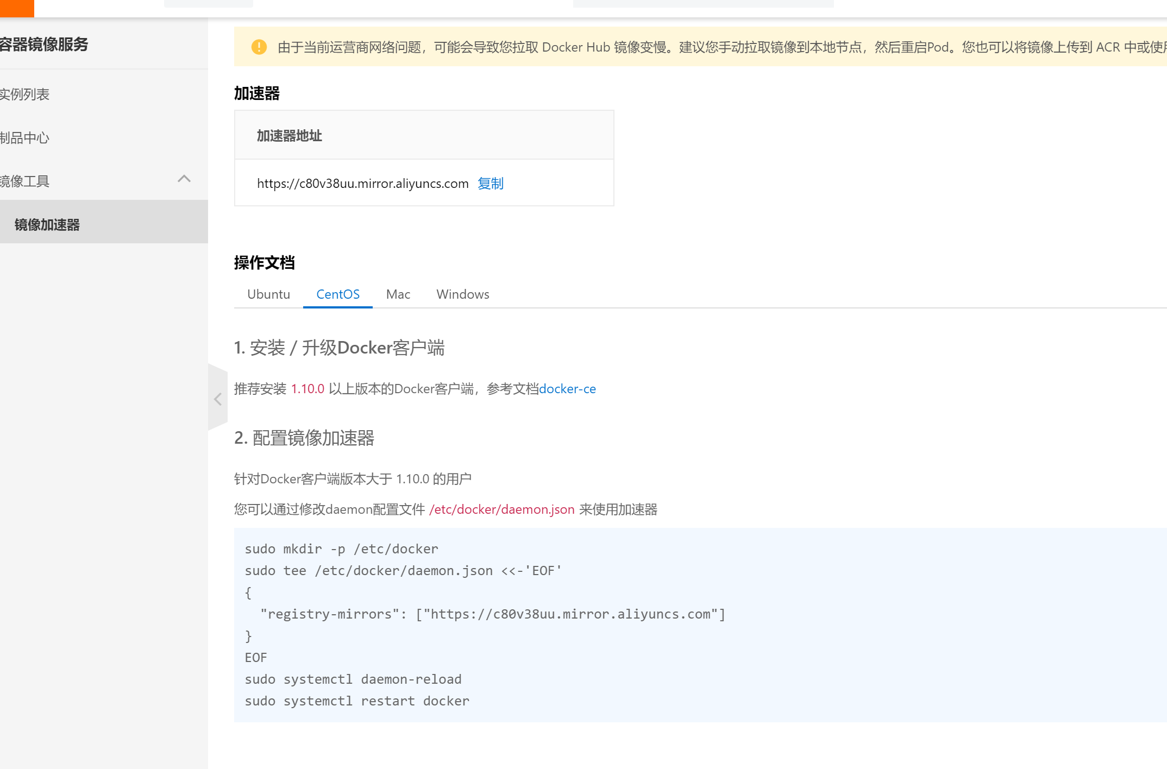This screenshot has width=1167, height=769.
Task: Activate the CentOS tab
Action: point(337,294)
